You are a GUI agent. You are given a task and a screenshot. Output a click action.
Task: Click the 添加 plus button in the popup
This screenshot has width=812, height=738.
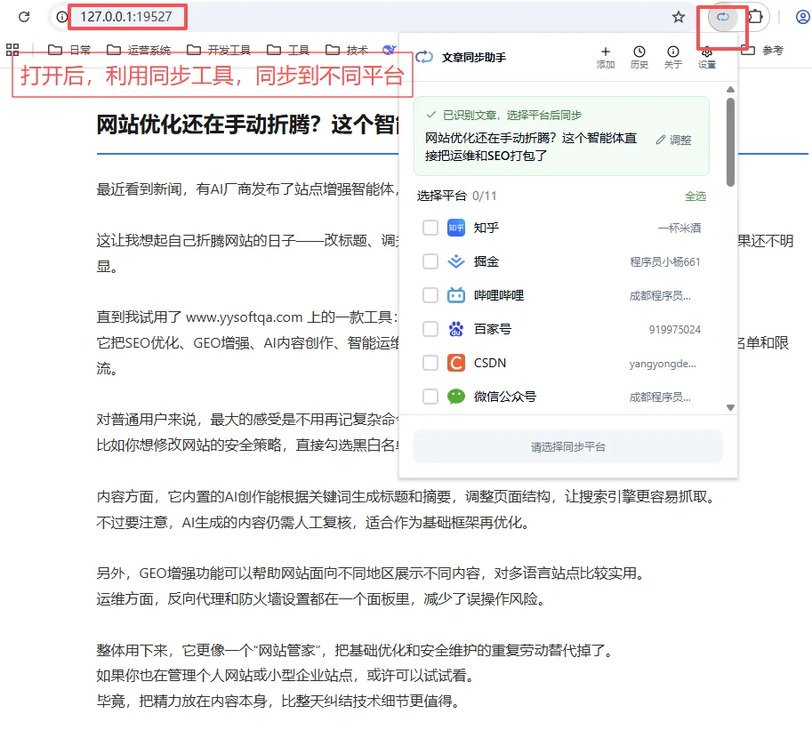[606, 57]
